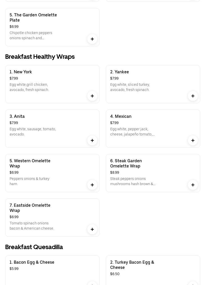Screen dimensions: 209x285
Task: Add Mexican wrap using plus icon
Action: click(193, 140)
